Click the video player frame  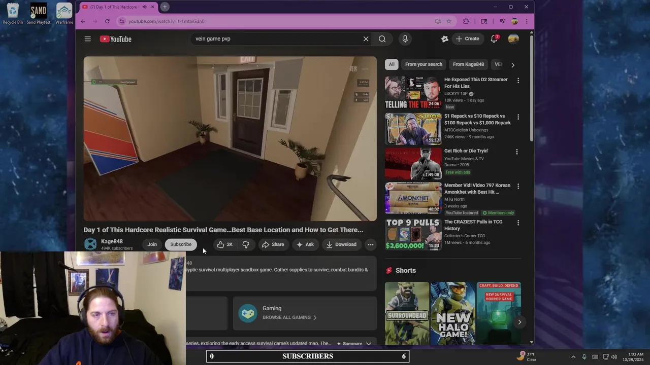pyautogui.click(x=230, y=138)
